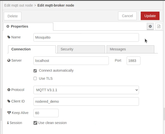This screenshot has width=165, height=134.
Task: Uncheck Use clean session
Action: (x=35, y=123)
